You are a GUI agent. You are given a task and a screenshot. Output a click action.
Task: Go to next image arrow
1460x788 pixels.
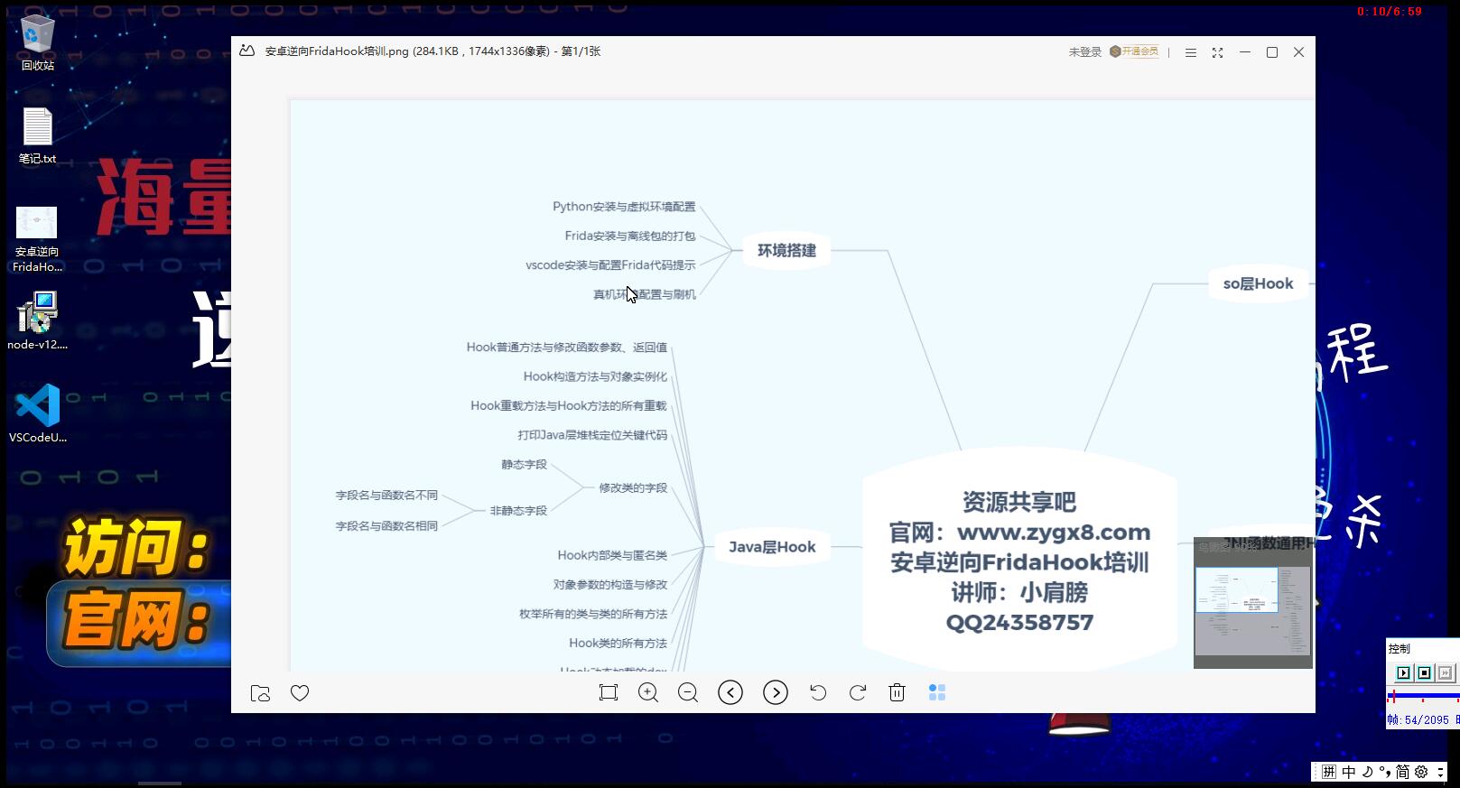776,692
